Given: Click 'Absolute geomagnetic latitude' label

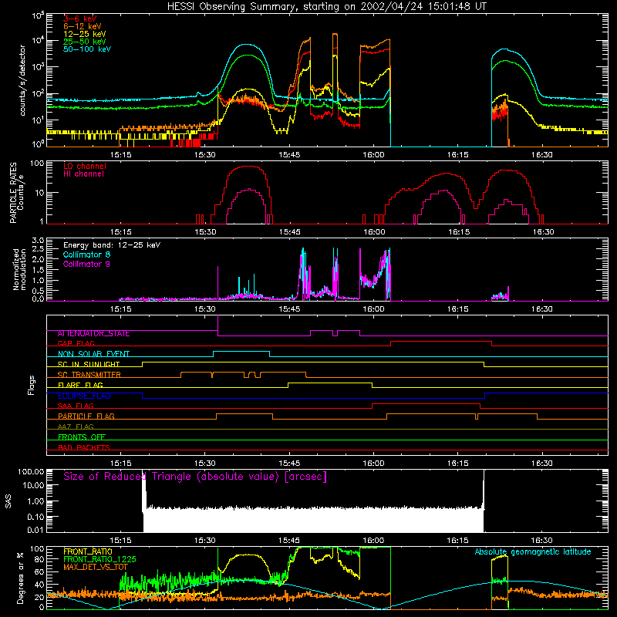Looking at the screenshot, I should point(533,552).
